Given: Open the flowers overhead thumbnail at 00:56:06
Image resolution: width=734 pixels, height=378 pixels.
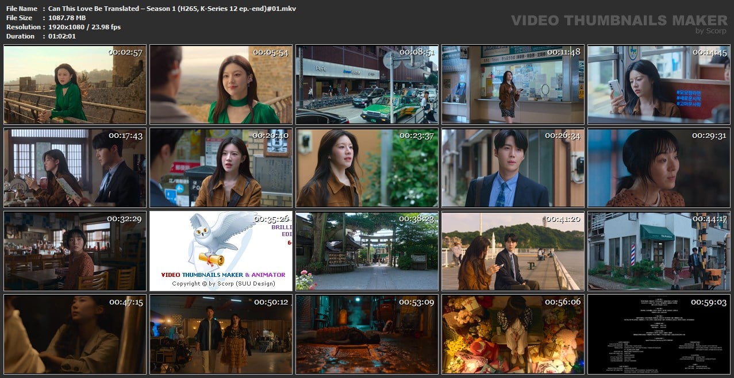Looking at the screenshot, I should click(x=513, y=334).
